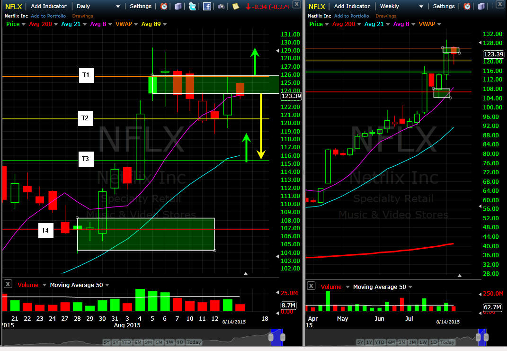Click the stacked charts icon in Daily chart
This screenshot has height=351, width=507.
click(x=178, y=6)
